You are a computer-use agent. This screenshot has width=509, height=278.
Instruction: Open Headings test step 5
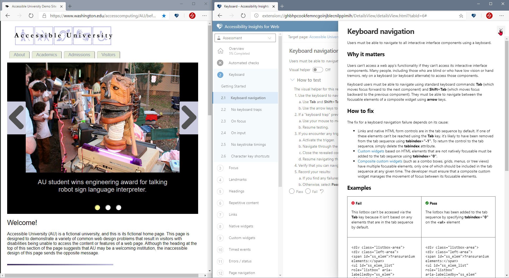237,191
